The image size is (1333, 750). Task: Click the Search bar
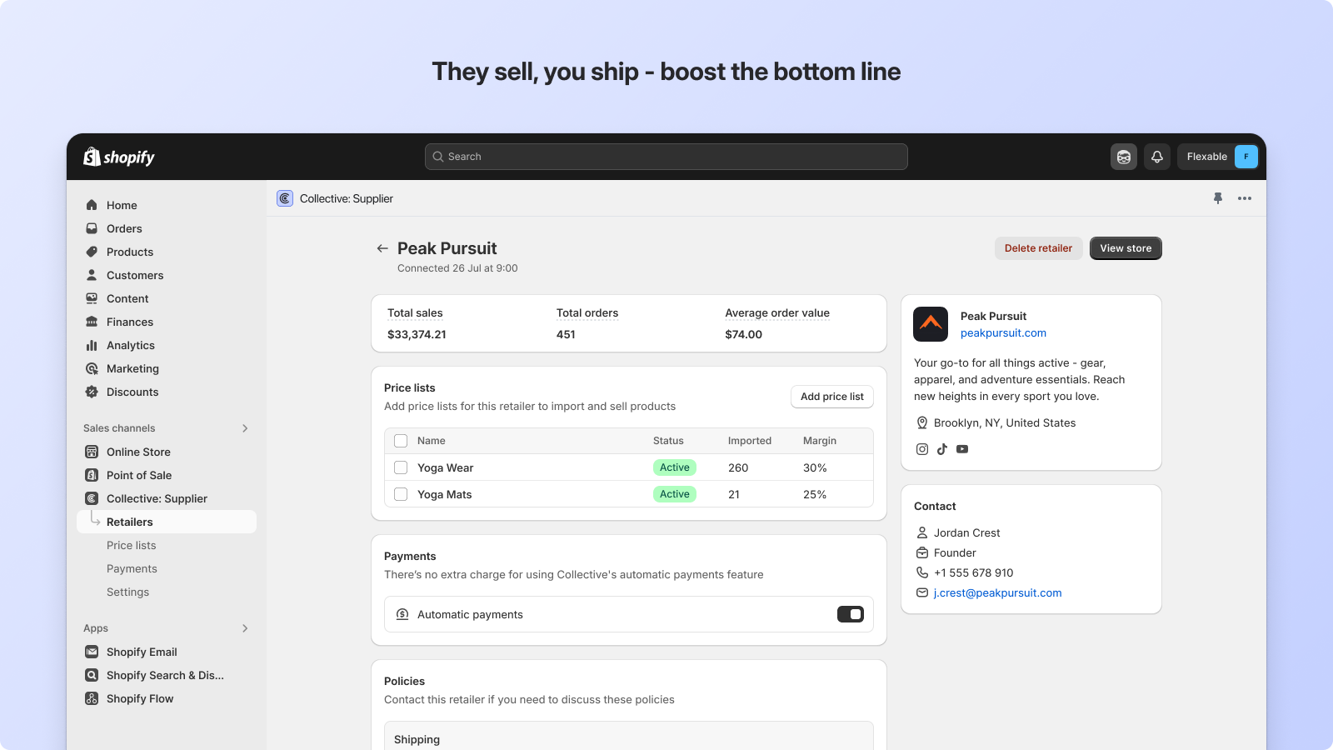pos(665,156)
